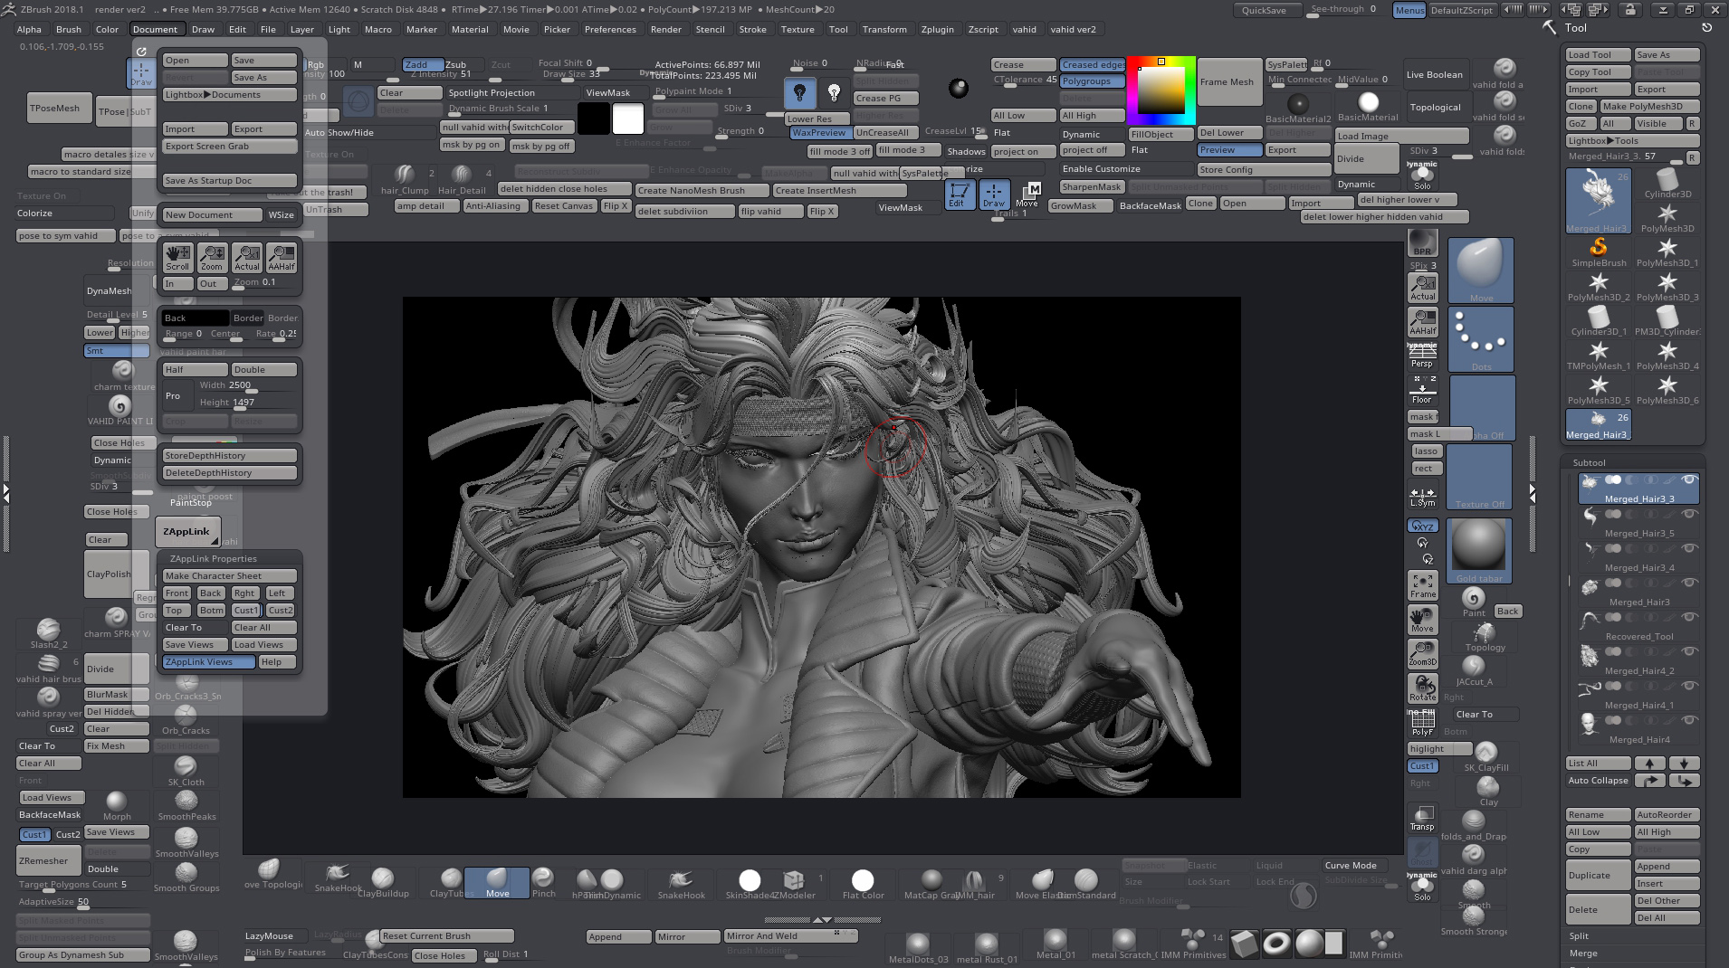Click the black secondary color swatch
This screenshot has height=968, width=1729.
593,118
